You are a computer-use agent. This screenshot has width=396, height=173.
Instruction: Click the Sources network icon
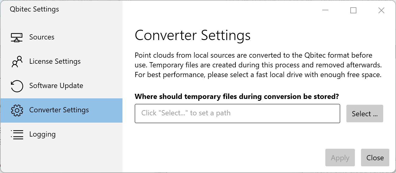(17, 37)
